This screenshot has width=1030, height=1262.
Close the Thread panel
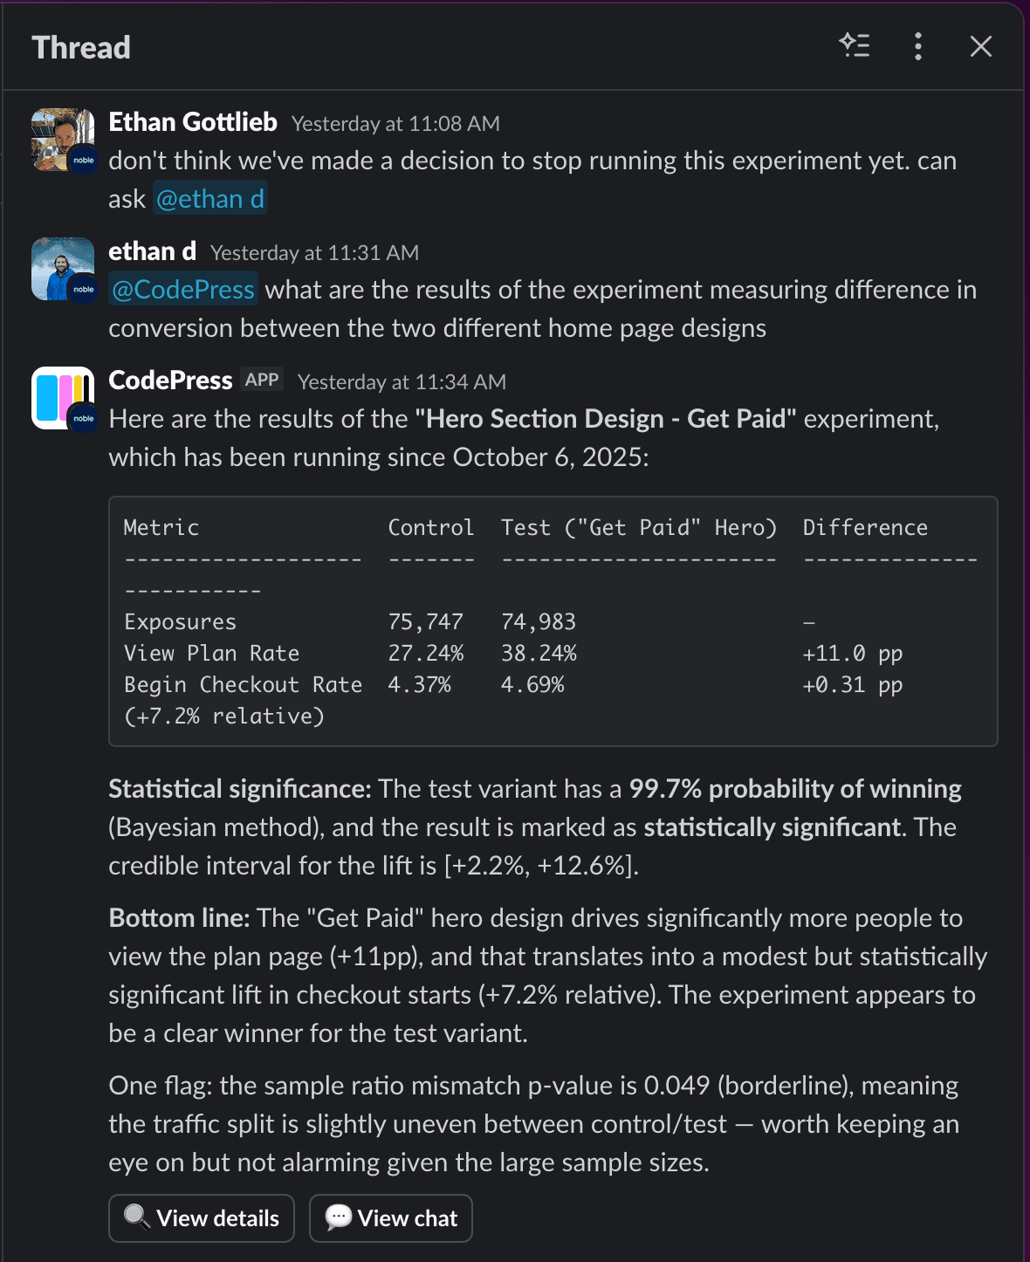pos(981,47)
